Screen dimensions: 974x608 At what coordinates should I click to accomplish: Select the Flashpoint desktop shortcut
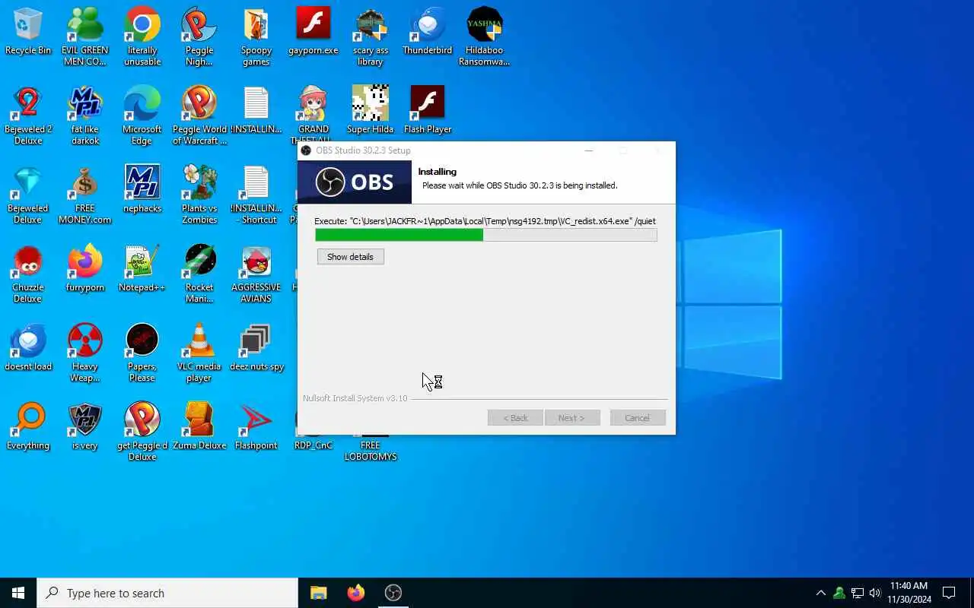click(256, 427)
